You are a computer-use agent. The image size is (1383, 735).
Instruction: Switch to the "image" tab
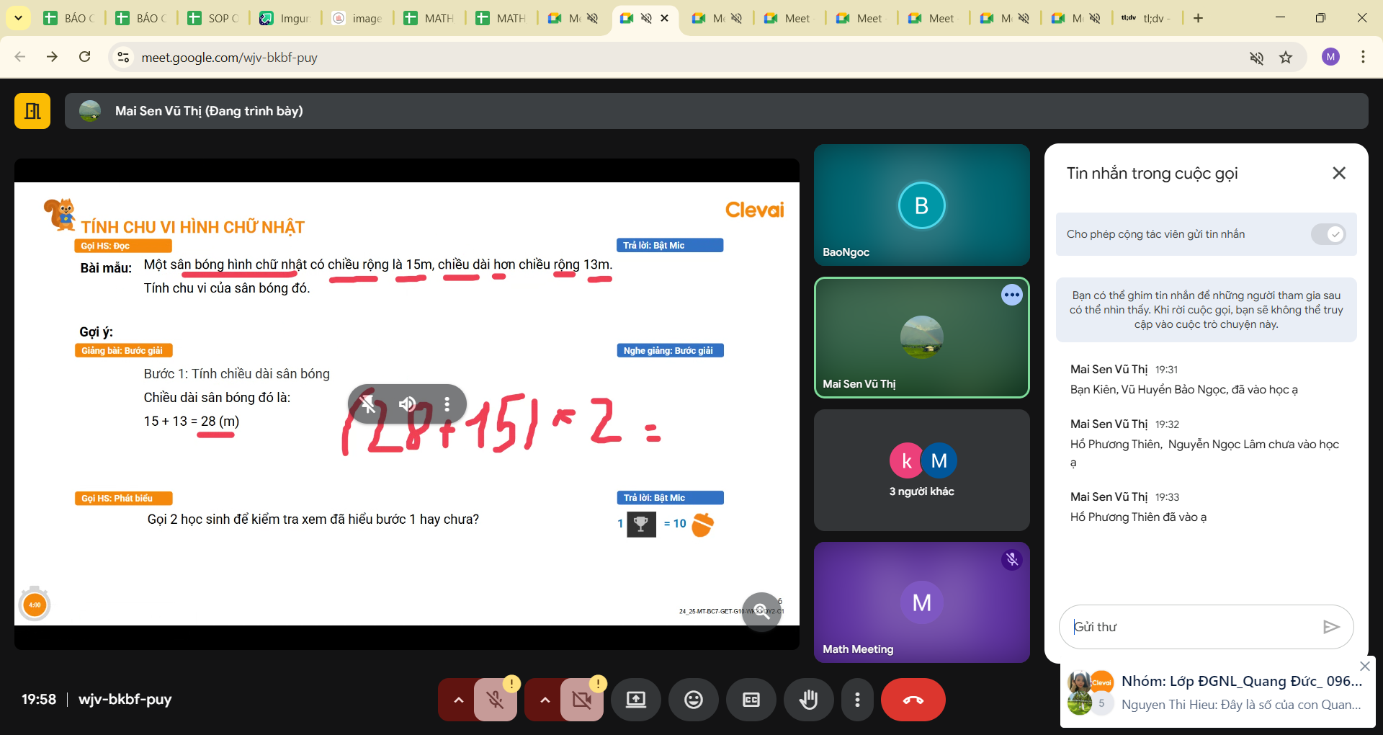(357, 18)
